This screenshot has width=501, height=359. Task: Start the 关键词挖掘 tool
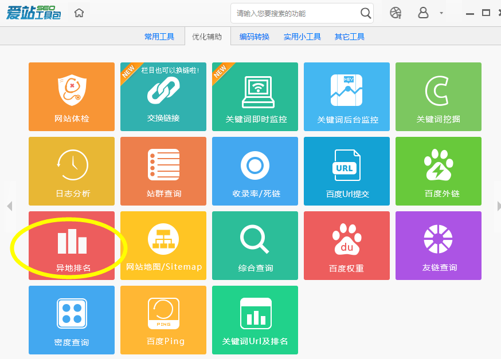point(438,96)
